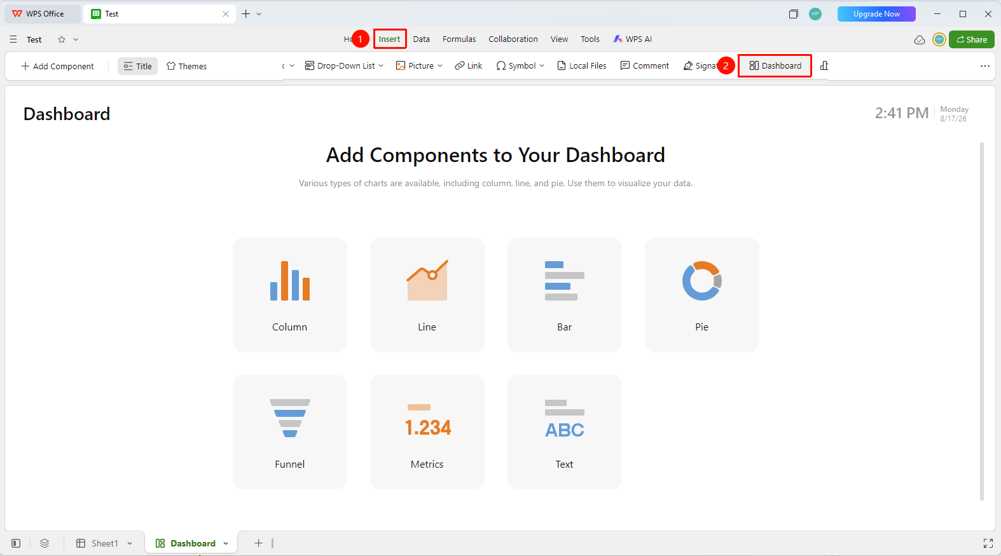This screenshot has height=556, width=1001.
Task: Add a Line chart component
Action: 427,295
